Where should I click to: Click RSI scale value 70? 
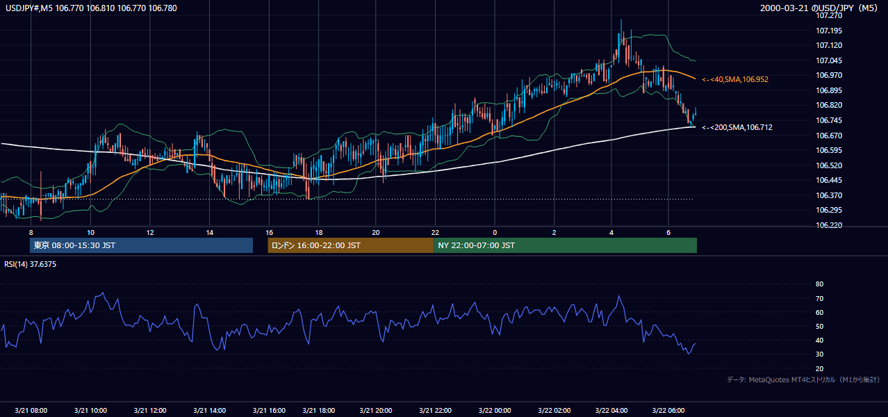coord(819,298)
